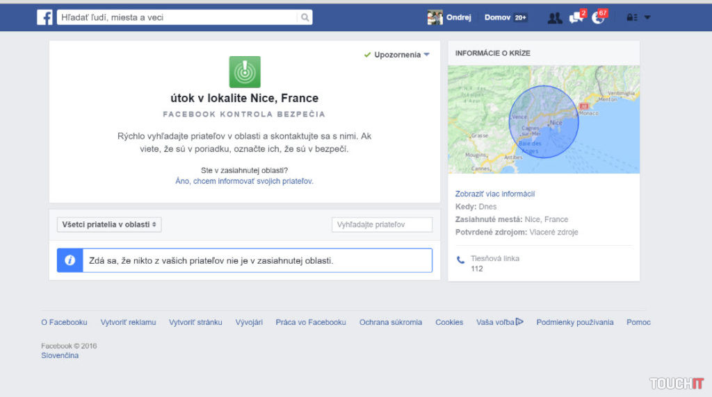
Task: Open Ondrej profile from top bar
Action: tap(459, 17)
